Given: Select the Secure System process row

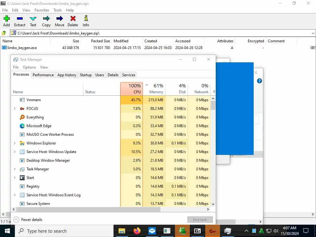Looking at the screenshot, I should click(111, 204).
